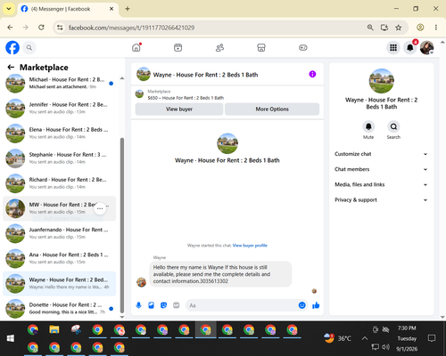Click chat header Wayne House For Rent
Viewport: 446px width, 356px height.
[x=205, y=75]
